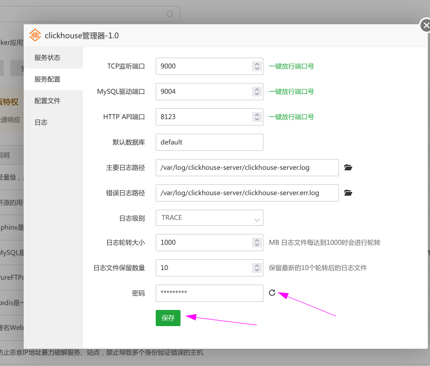Click the clickhouse logo icon
This screenshot has width=430, height=366.
point(35,35)
